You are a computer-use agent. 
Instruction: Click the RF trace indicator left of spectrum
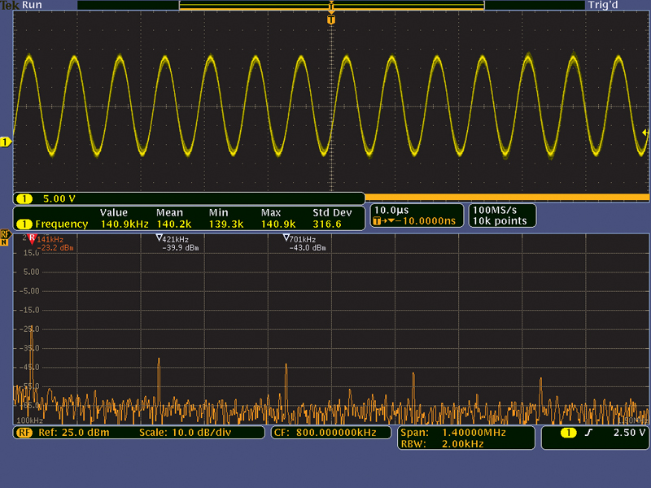pyautogui.click(x=5, y=237)
